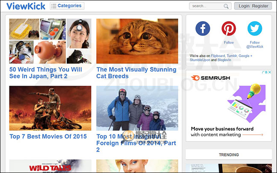This screenshot has width=277, height=173.
Task: Click the Semrush logo in the ad
Action: tap(210, 78)
